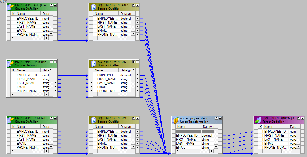
Task: Click Datatype column header in SQ_EMP_DEPT_ANZ
Action: (125, 14)
